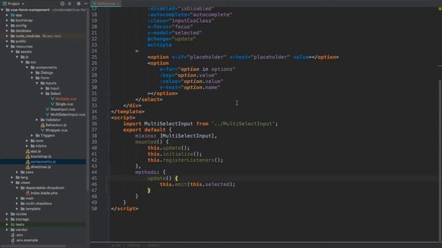The width and height of the screenshot is (442, 248).
Task: Click the 'methods' breadcrumb at editor bottom
Action: 133,245
